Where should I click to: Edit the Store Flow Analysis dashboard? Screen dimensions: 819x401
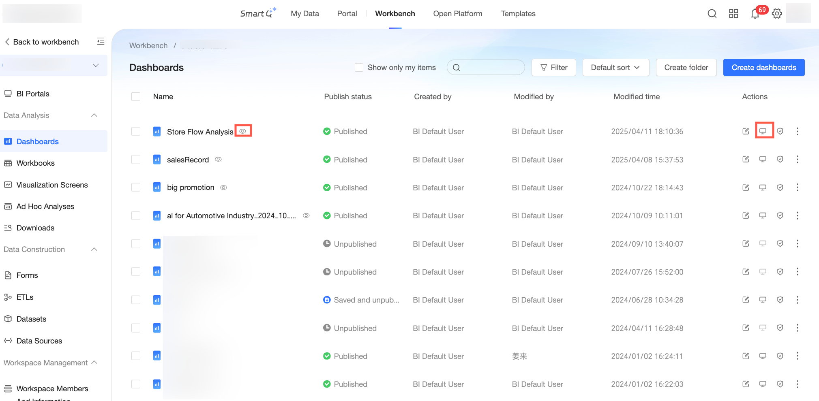click(746, 131)
